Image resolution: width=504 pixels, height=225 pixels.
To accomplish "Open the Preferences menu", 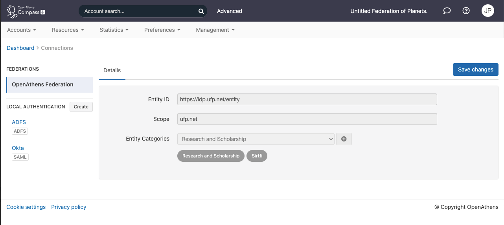I will click(162, 30).
